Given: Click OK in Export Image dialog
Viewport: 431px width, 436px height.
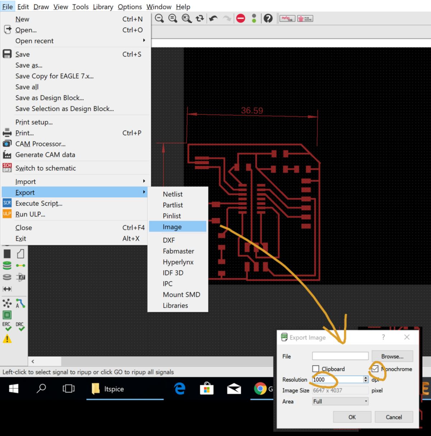Looking at the screenshot, I should tap(352, 417).
